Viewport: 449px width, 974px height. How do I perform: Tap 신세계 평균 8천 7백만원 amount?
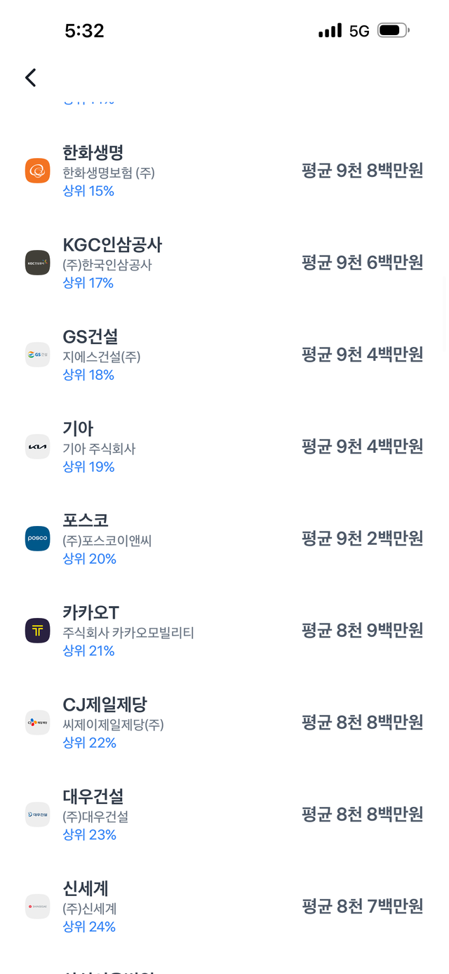coord(362,907)
